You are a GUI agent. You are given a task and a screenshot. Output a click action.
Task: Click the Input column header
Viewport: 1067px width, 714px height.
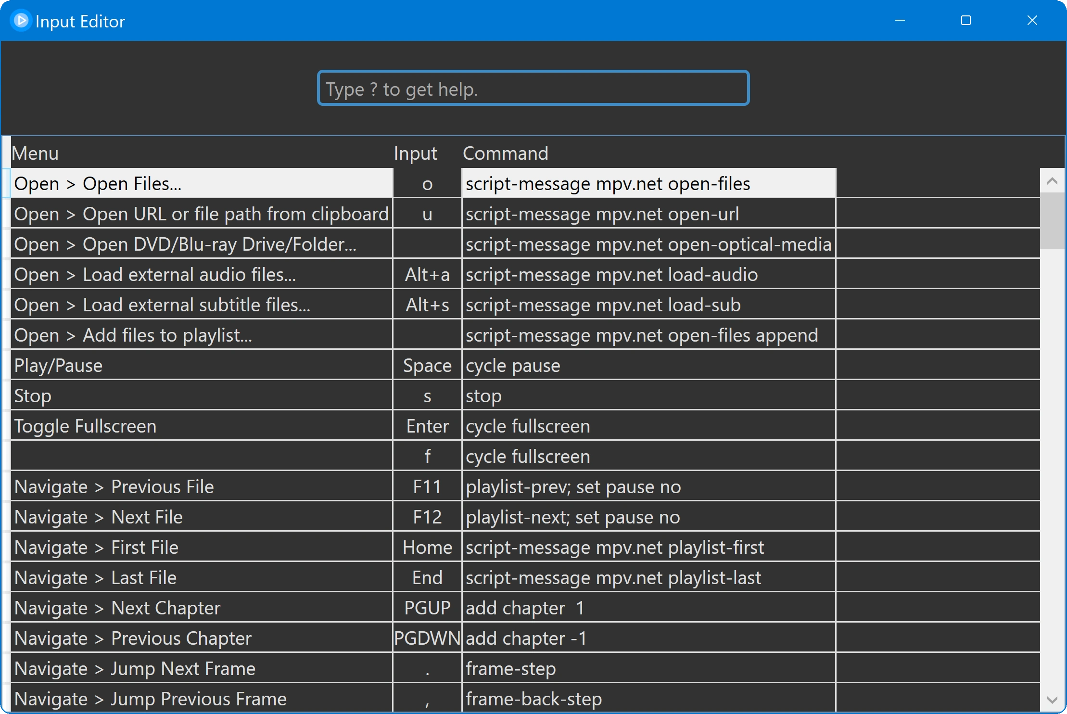pyautogui.click(x=415, y=153)
